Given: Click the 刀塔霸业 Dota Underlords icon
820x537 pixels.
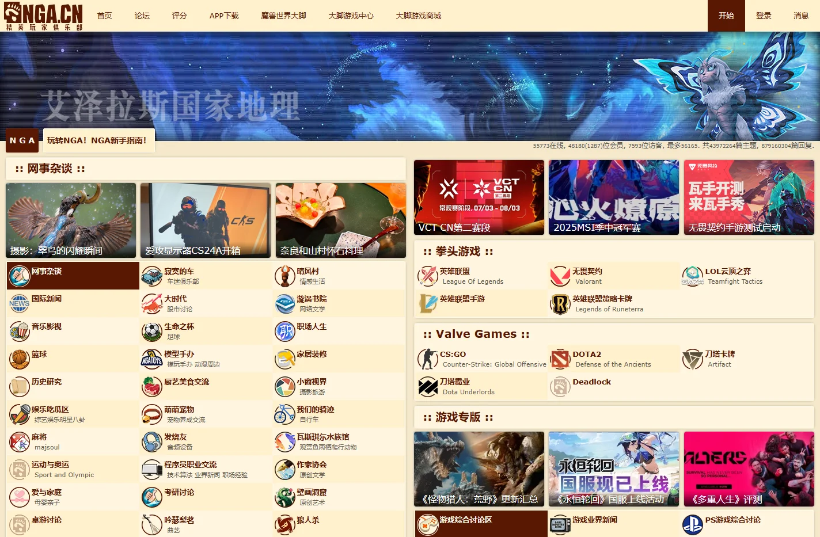Looking at the screenshot, I should click(428, 386).
